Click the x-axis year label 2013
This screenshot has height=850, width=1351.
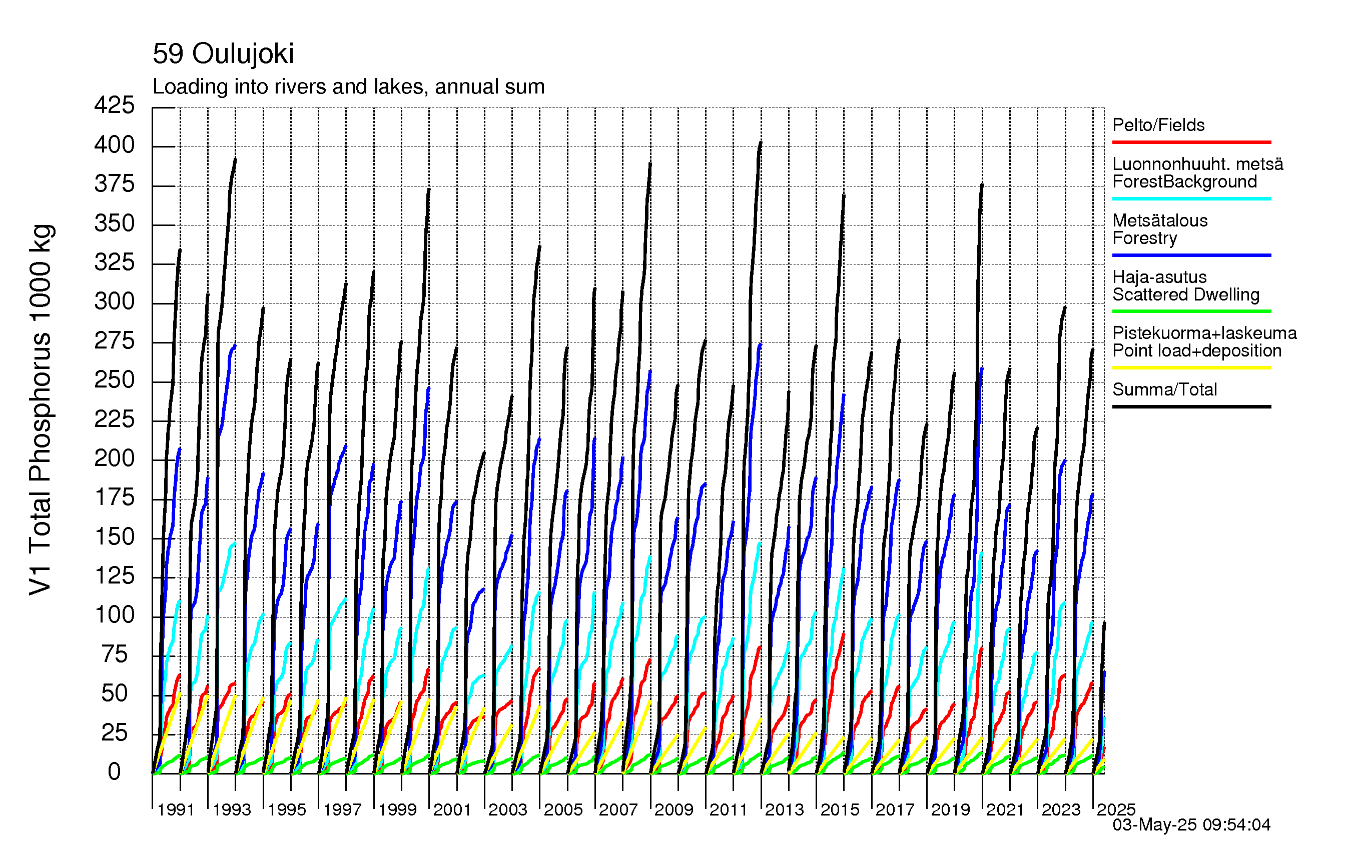[785, 809]
